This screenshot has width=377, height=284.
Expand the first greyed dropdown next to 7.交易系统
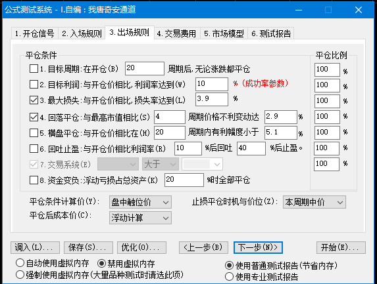click(x=118, y=164)
